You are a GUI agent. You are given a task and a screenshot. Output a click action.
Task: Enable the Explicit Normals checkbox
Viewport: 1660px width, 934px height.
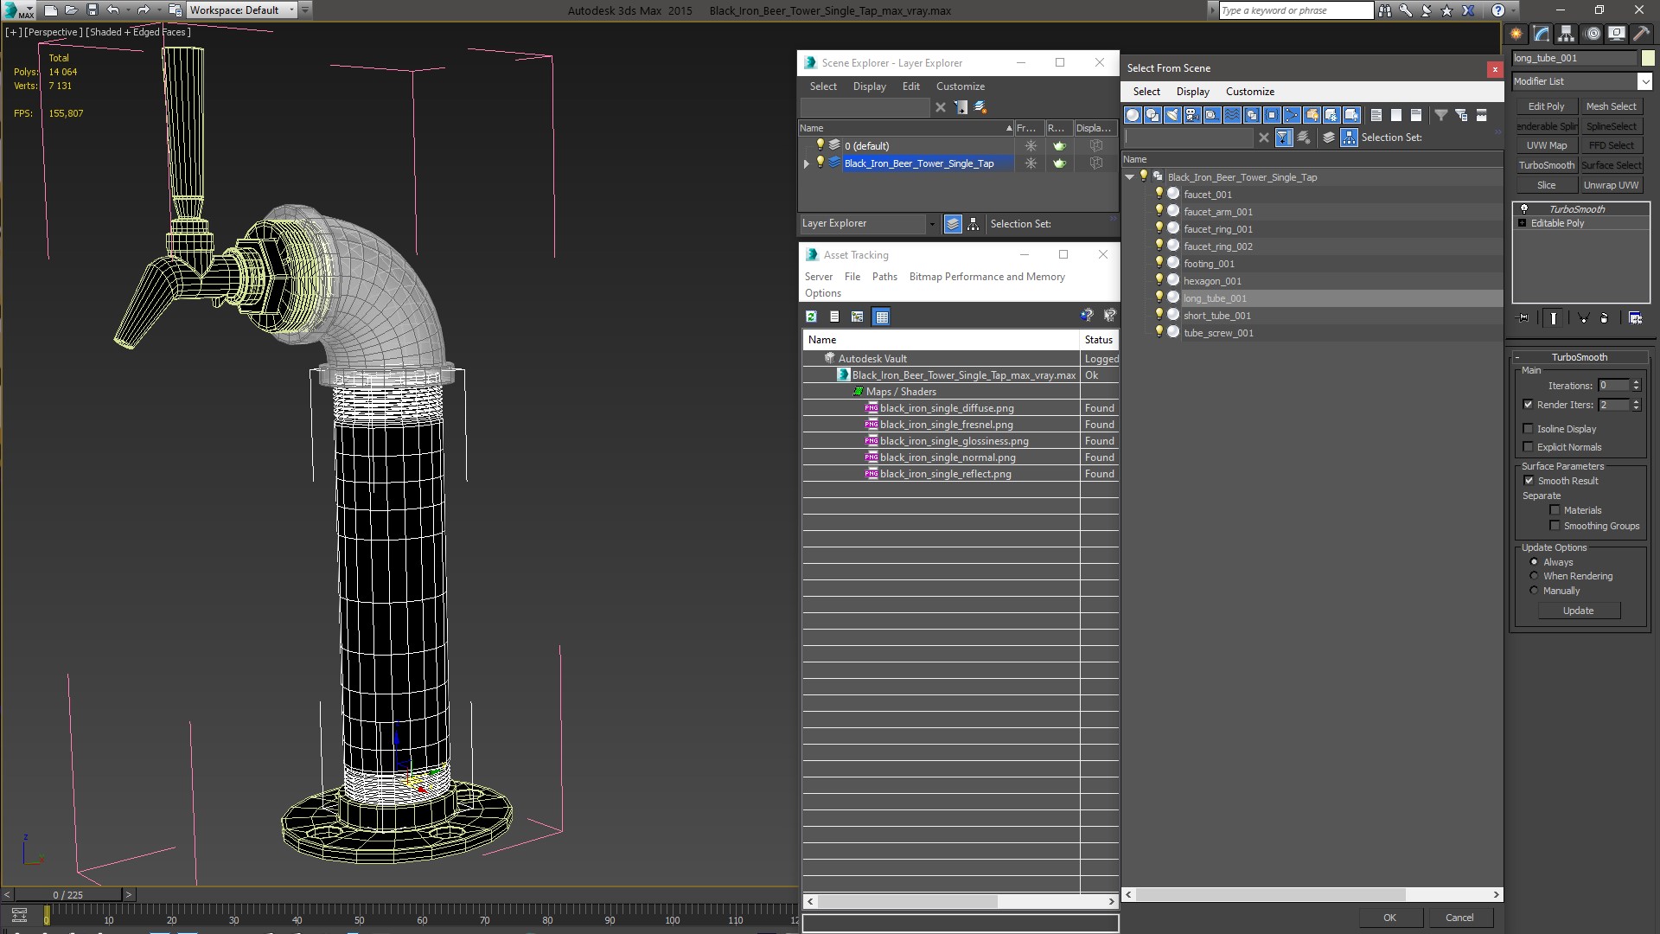coord(1528,447)
